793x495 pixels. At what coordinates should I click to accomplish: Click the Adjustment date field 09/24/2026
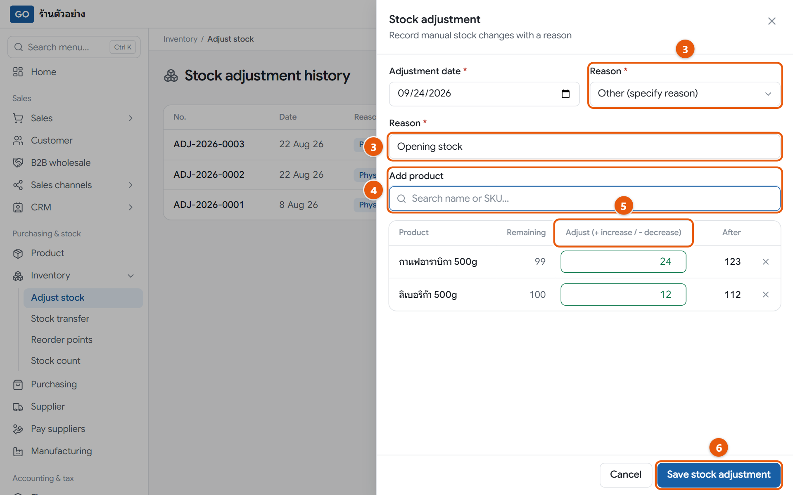click(484, 94)
